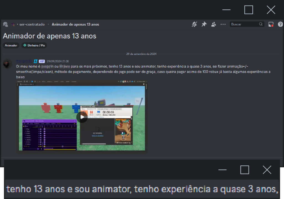Screen dimensions: 284x199
Task: Open the inbox icon with red dot
Action: [x=271, y=24]
